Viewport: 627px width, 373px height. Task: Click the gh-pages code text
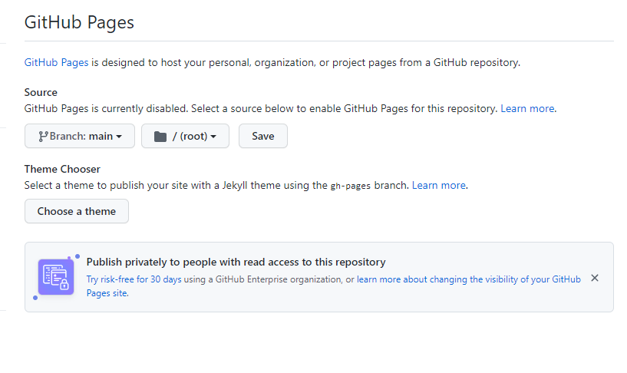pyautogui.click(x=351, y=186)
